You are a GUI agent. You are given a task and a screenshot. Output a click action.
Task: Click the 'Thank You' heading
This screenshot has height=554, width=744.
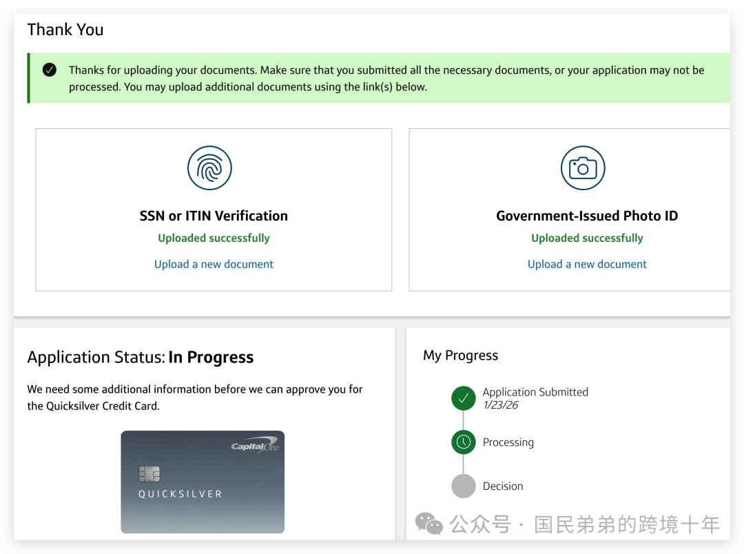tap(65, 30)
